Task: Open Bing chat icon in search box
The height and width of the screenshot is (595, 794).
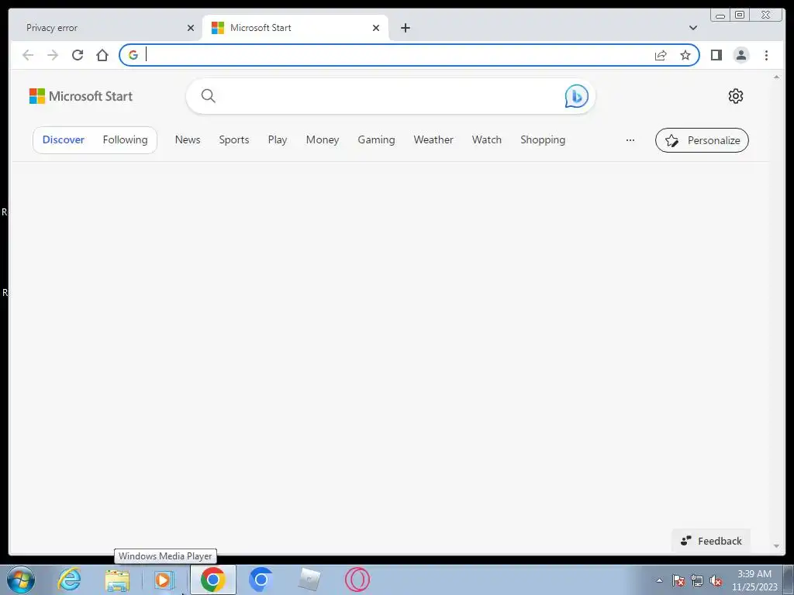Action: [x=576, y=96]
